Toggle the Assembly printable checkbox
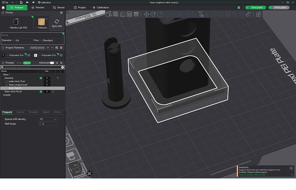 point(41,78)
